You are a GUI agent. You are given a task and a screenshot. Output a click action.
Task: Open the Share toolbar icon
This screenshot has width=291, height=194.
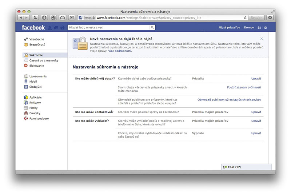(x=72, y=17)
